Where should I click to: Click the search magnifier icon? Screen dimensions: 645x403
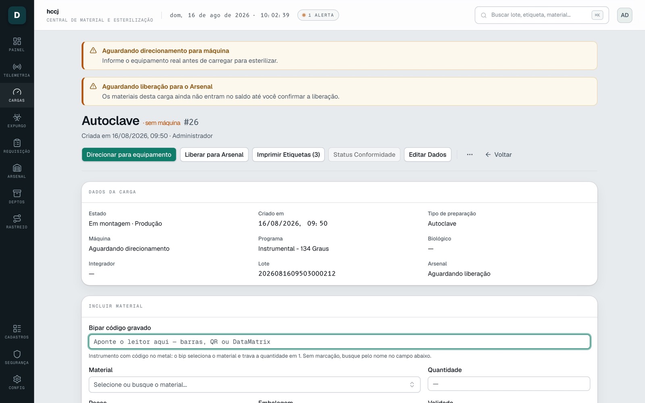483,15
